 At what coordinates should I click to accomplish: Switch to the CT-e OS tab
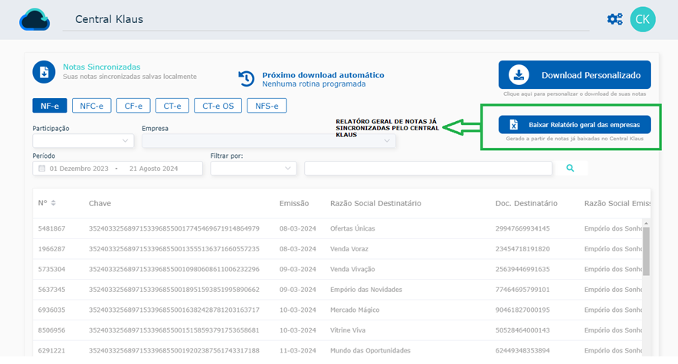pos(218,106)
